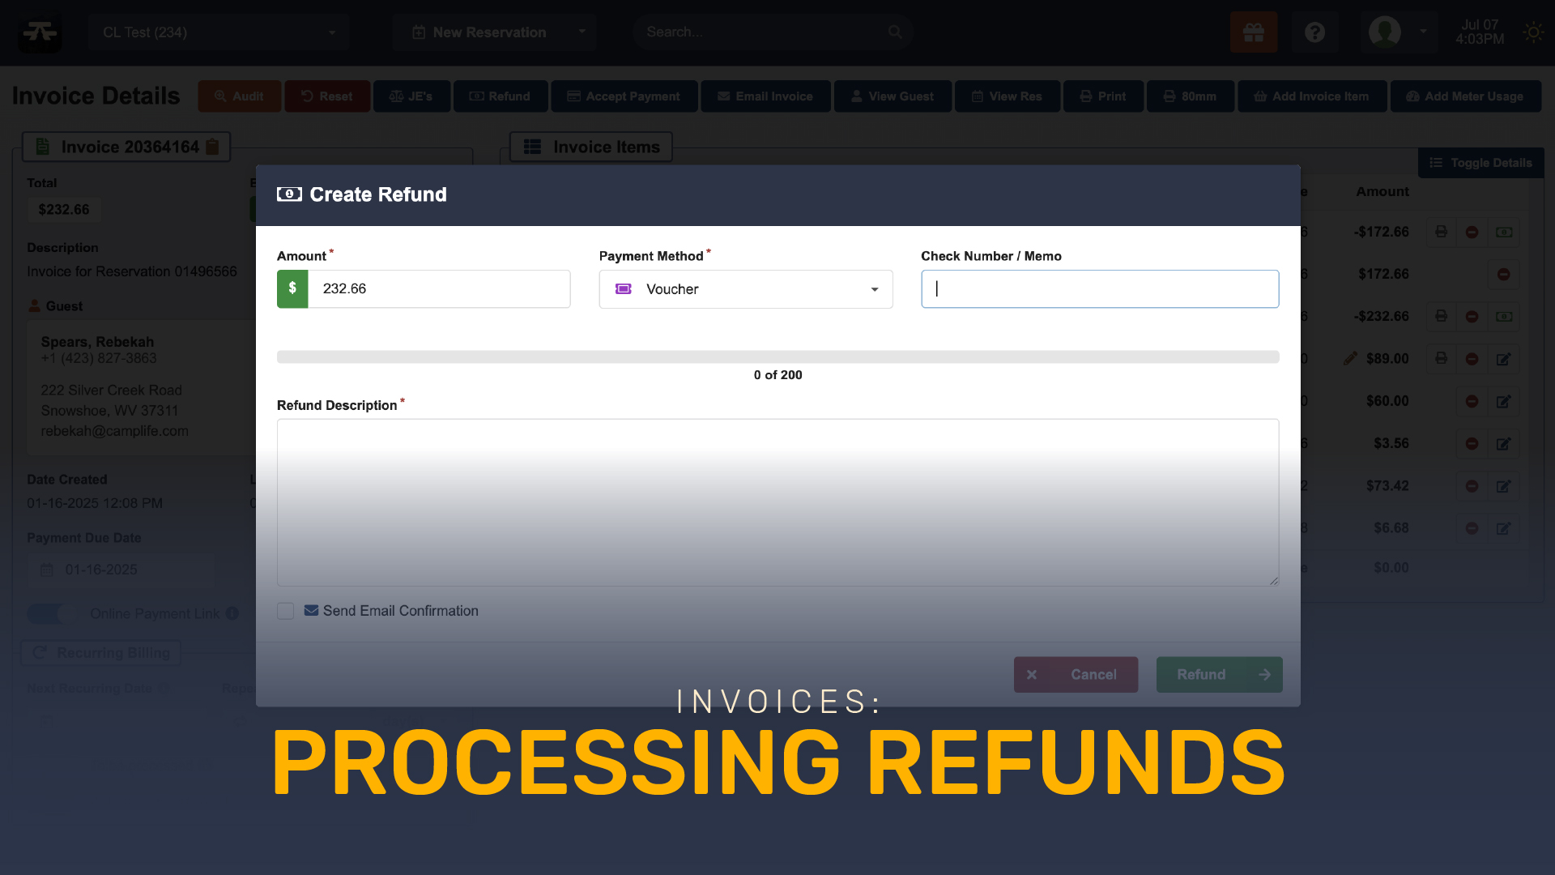
Task: Open the CL Test (234) property dropdown
Action: [x=219, y=32]
